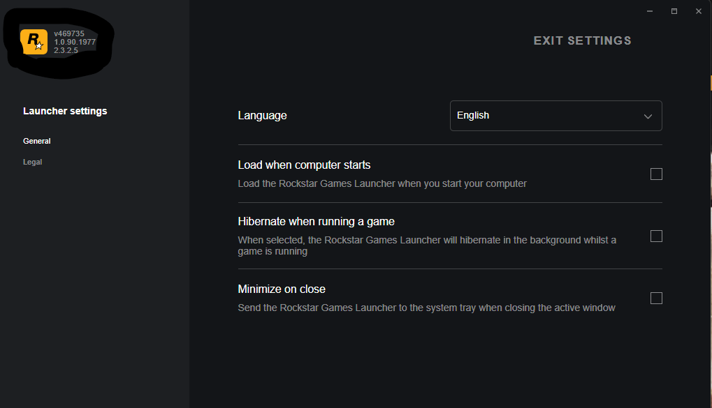Click the Load when computer starts title
Screen dimensions: 712x408
pyautogui.click(x=304, y=165)
